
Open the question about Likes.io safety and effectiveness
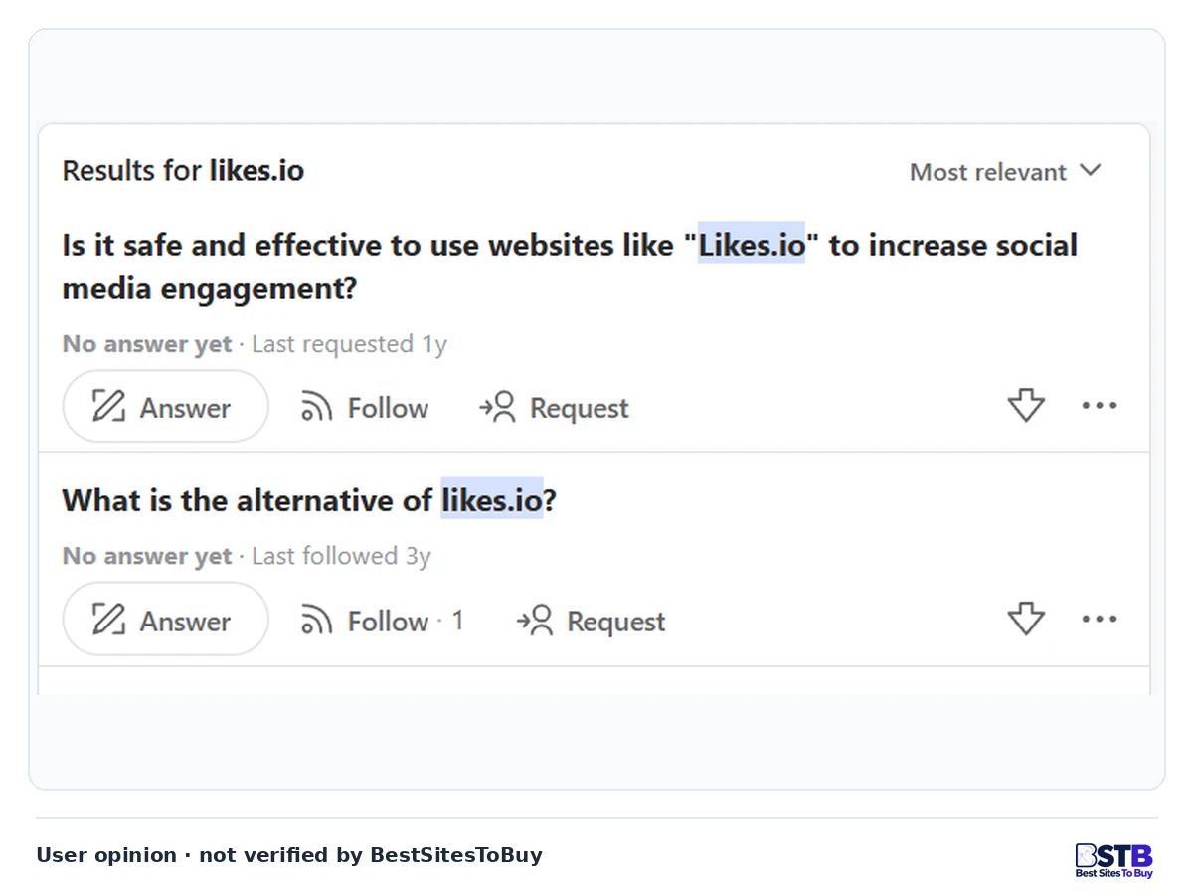(570, 267)
